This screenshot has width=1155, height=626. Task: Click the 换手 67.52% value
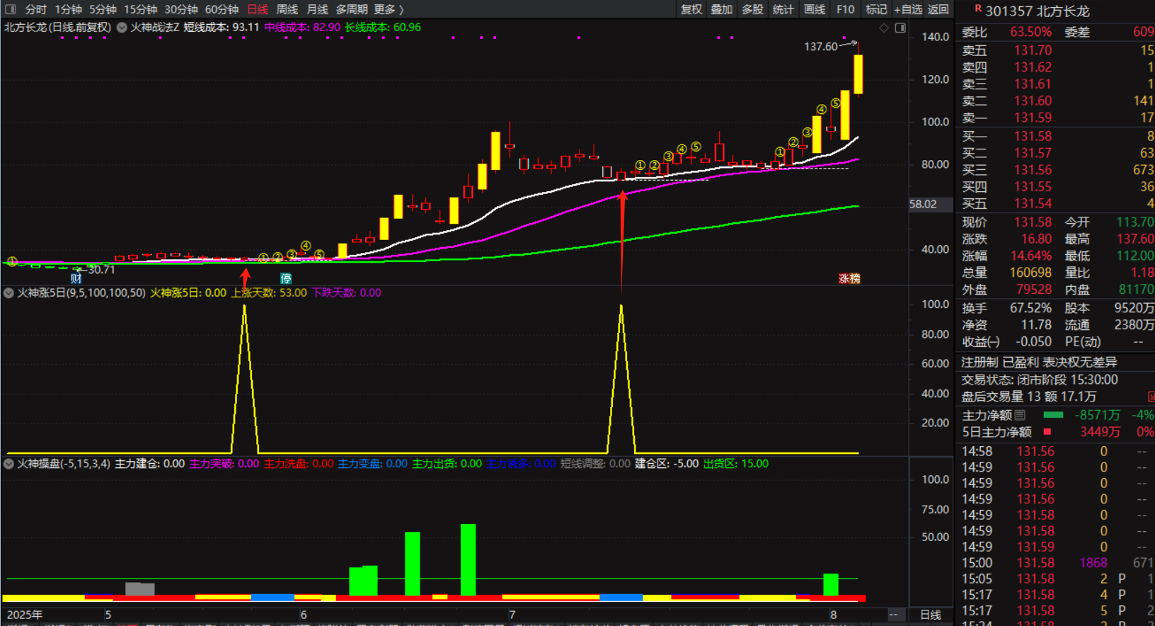(1030, 308)
